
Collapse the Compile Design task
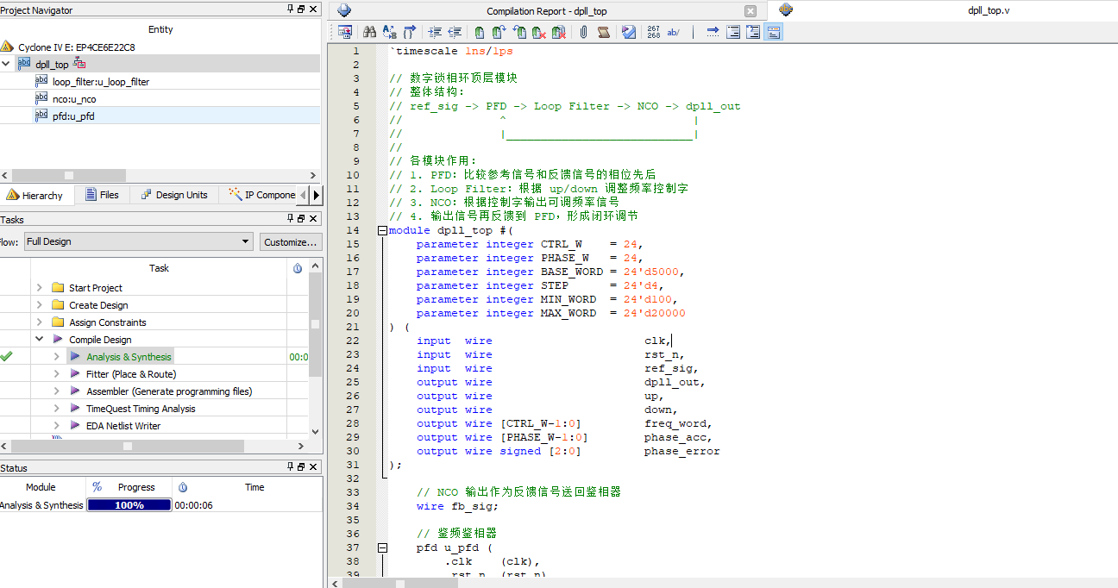(39, 340)
